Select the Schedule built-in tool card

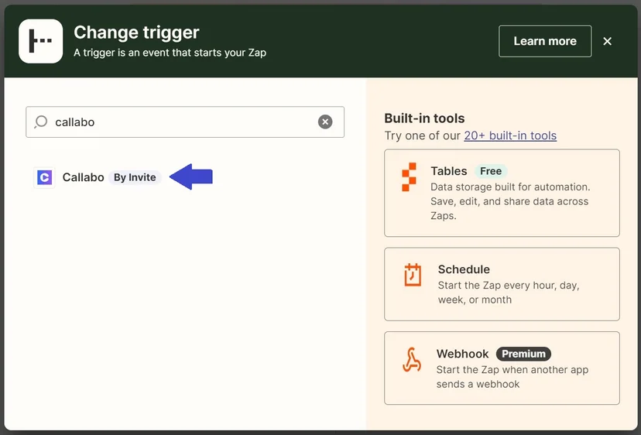click(x=502, y=284)
